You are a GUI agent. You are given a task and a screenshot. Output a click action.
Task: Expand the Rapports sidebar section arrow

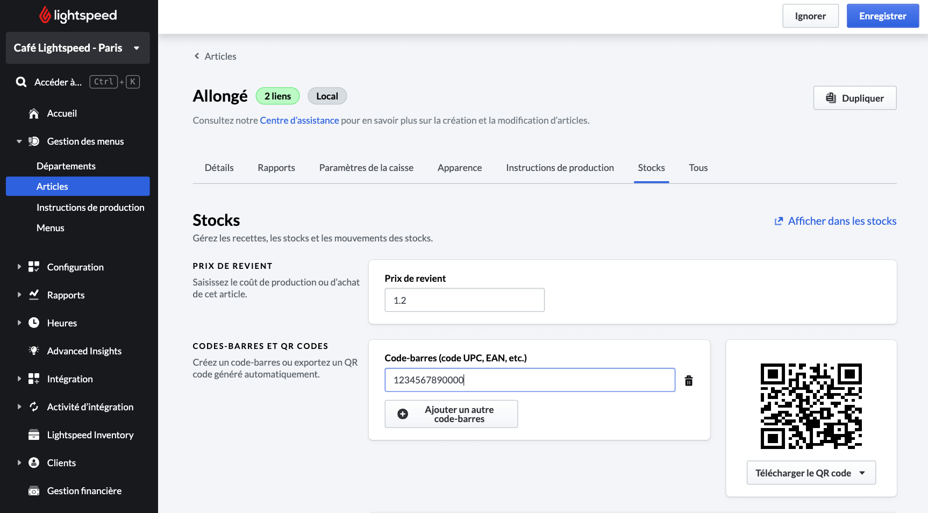[x=19, y=295]
